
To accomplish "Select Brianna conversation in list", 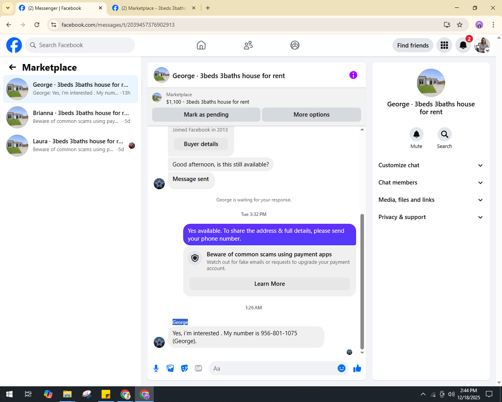I will click(x=71, y=117).
